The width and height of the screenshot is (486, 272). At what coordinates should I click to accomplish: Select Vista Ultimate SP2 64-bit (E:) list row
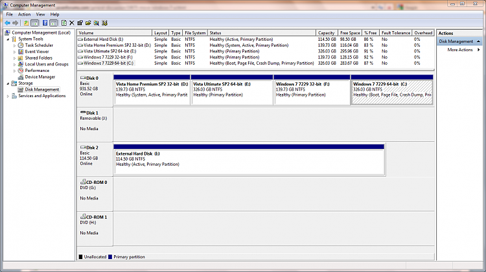255,51
